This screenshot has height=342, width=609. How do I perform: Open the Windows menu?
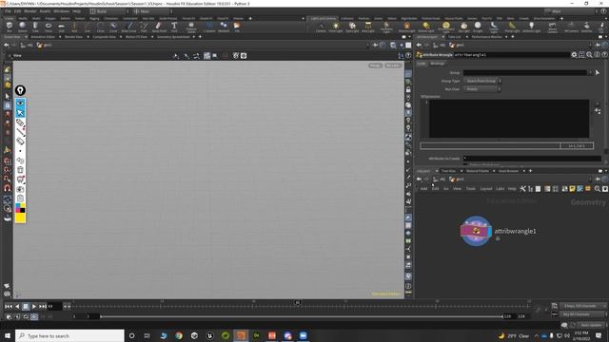click(61, 11)
